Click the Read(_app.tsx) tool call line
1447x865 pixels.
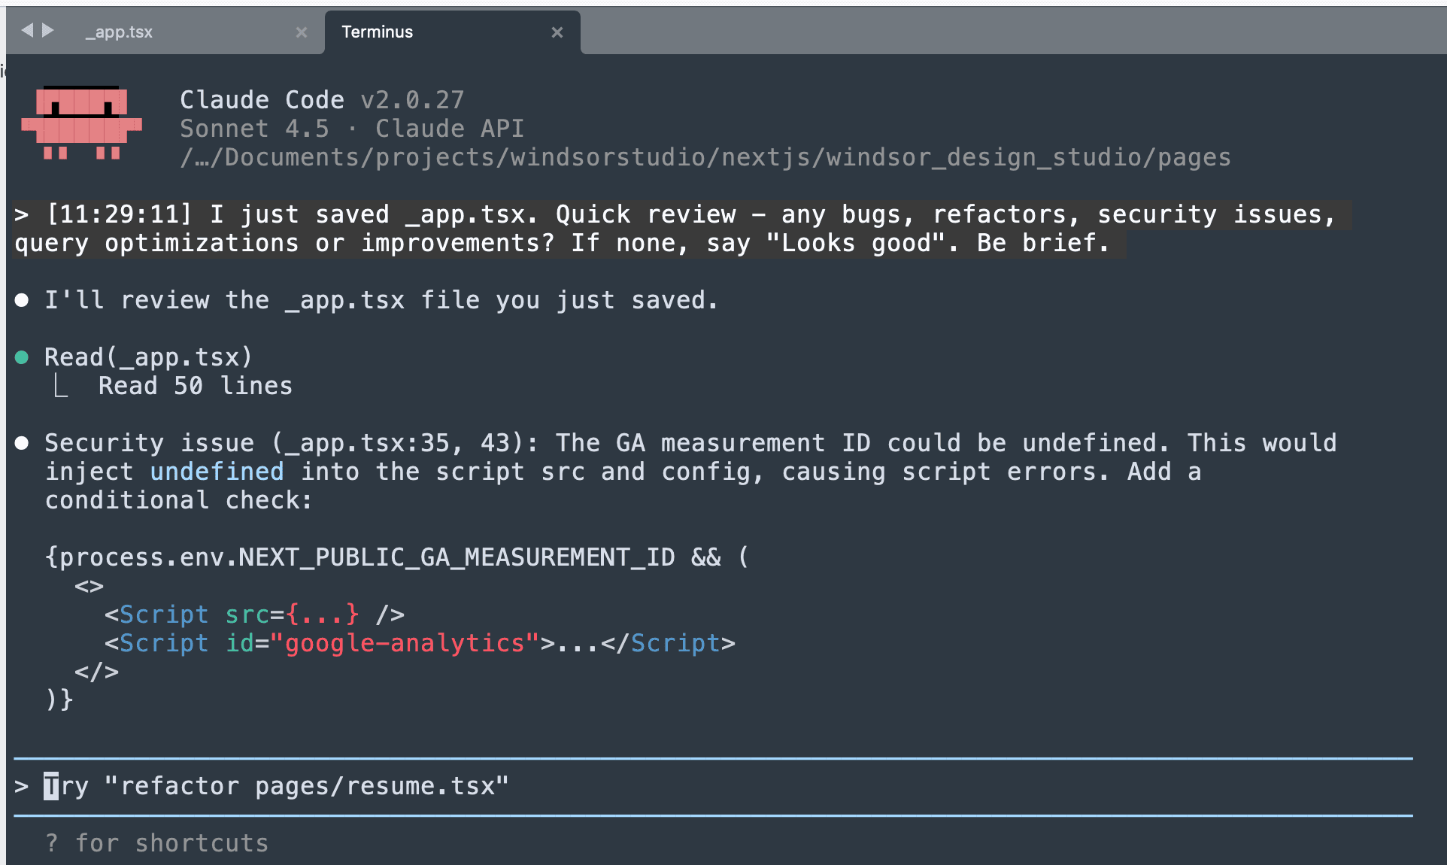click(148, 357)
